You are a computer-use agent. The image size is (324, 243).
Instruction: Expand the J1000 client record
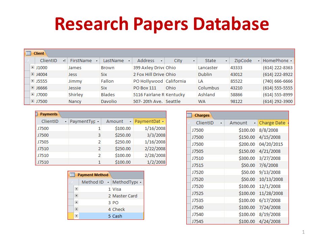click(x=32, y=67)
